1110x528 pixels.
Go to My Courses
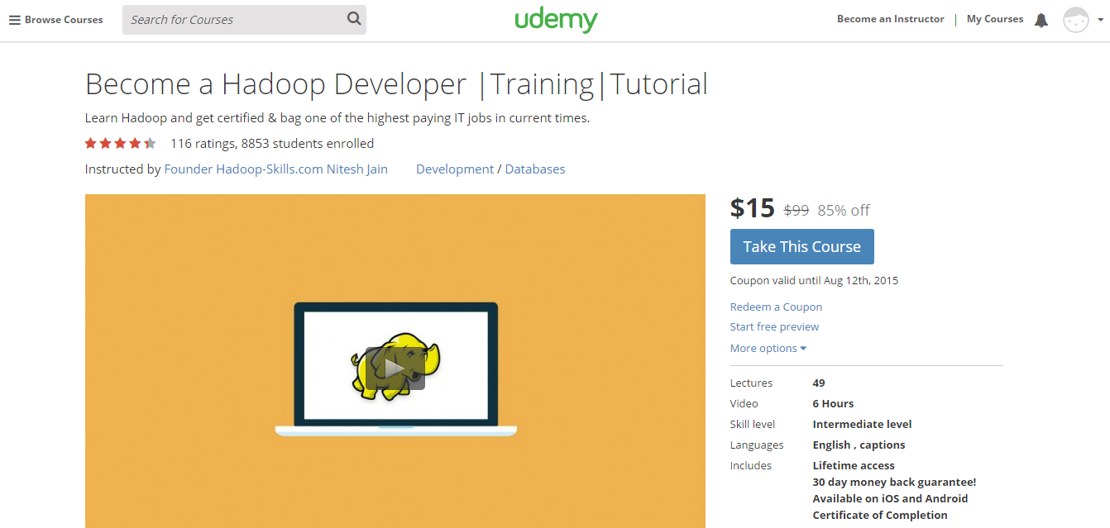click(x=995, y=19)
